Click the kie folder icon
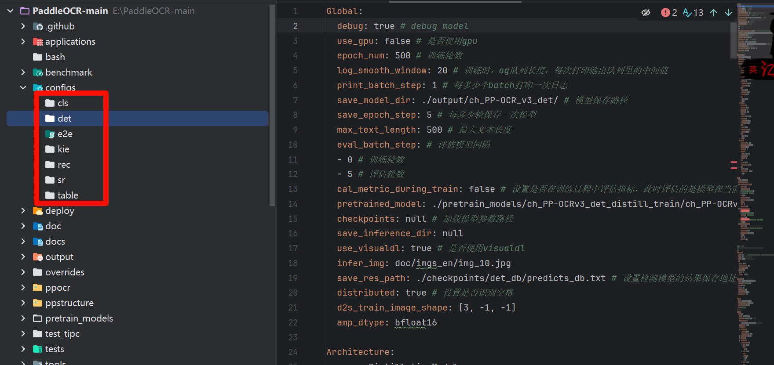This screenshot has height=365, width=774. pyautogui.click(x=50, y=149)
